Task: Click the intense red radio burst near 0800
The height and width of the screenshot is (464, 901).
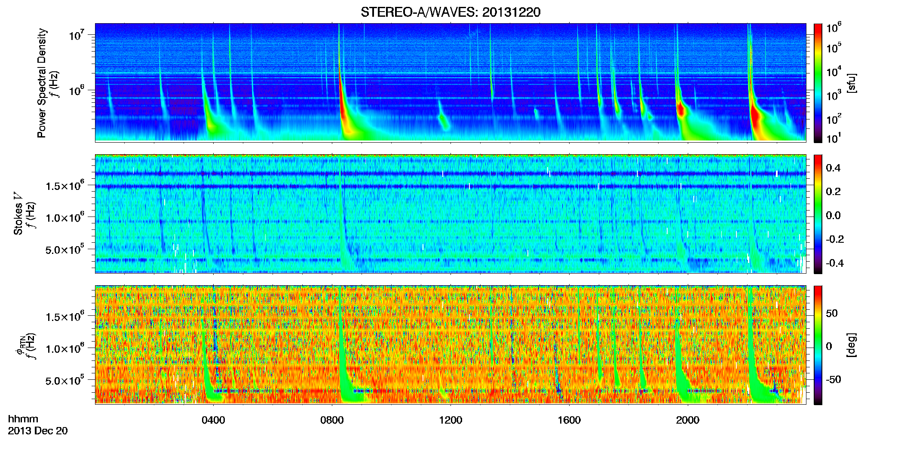Action: pos(343,103)
